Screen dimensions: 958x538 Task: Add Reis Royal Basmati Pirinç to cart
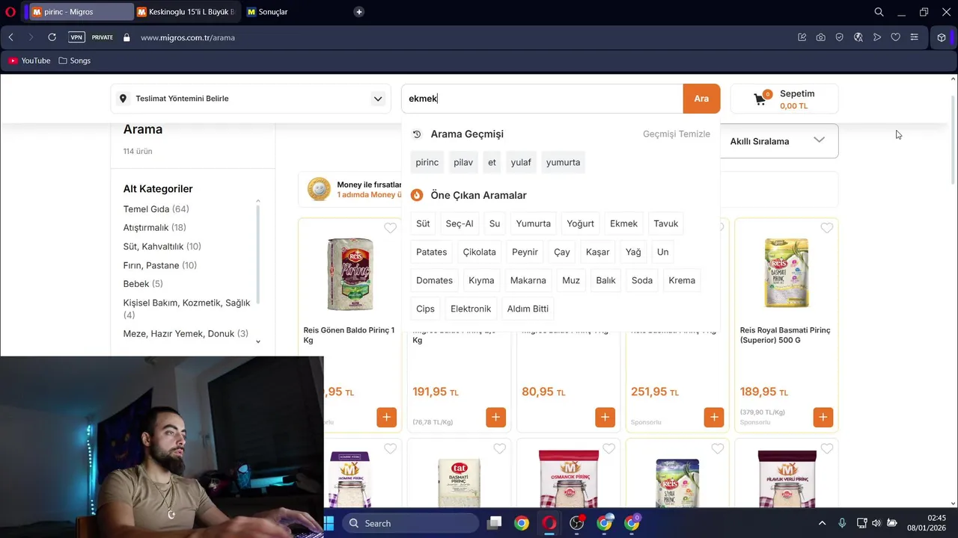(x=823, y=417)
